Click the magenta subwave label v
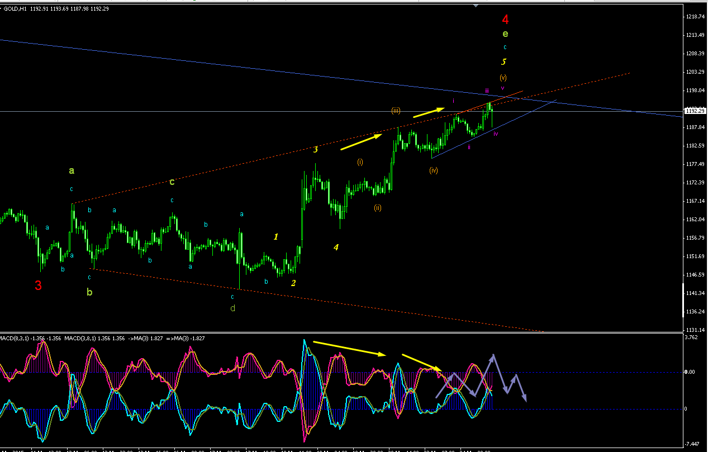 pos(502,88)
